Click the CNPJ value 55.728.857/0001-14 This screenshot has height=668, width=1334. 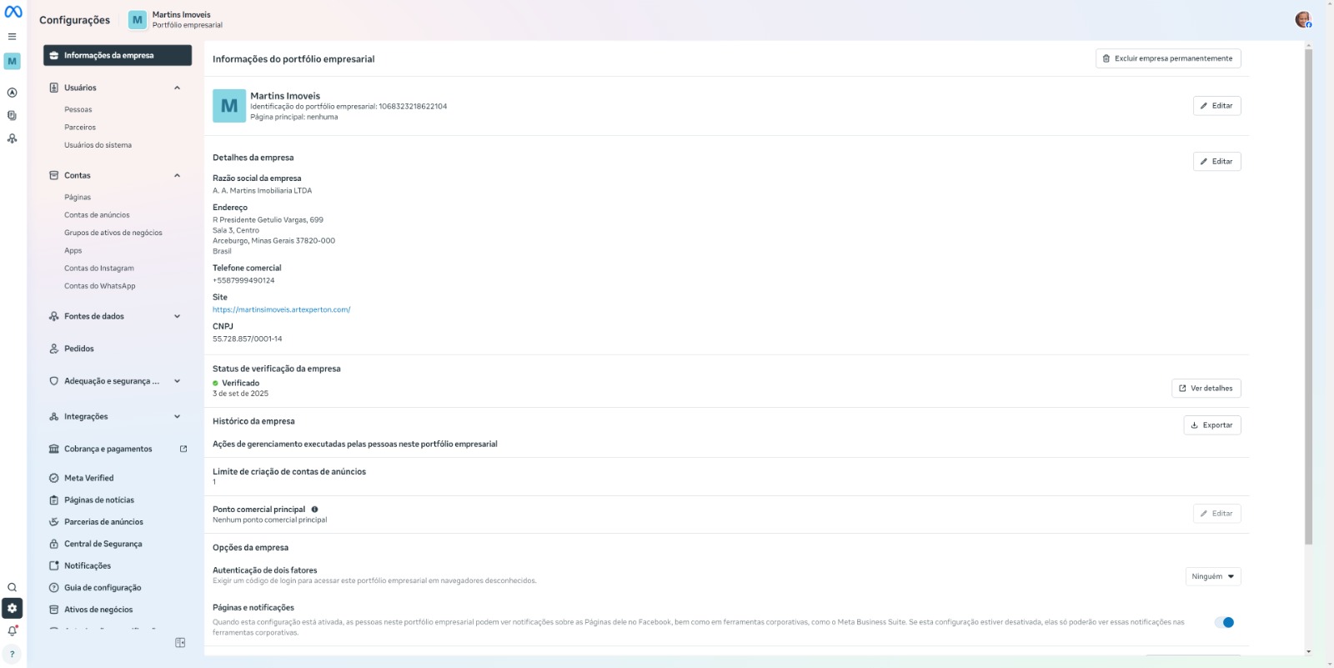(247, 339)
